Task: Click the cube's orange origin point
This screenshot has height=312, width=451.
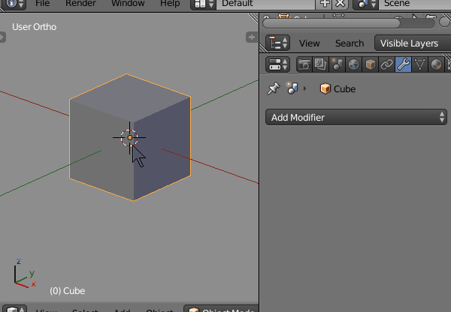Action: coord(130,138)
